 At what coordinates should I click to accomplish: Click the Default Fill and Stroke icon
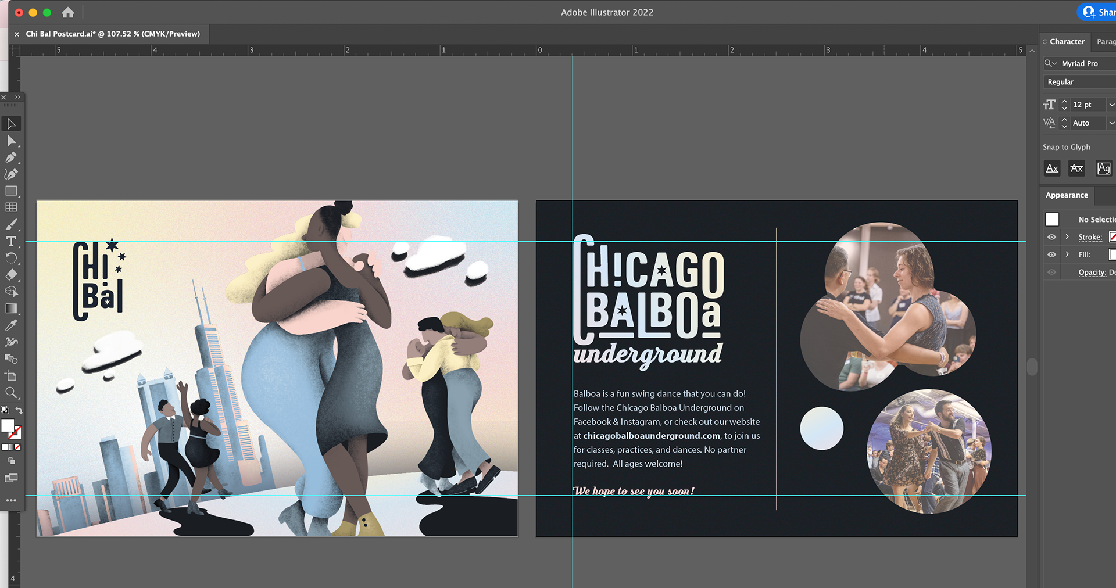5,410
